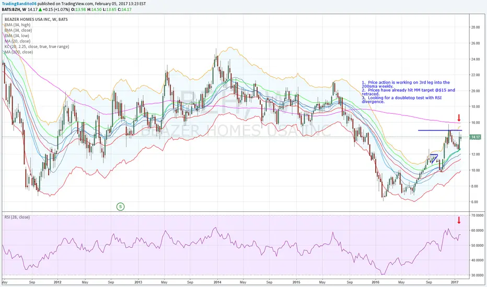487x287 pixels.
Task: Select the EMA (34, low) indicator label
Action: click(x=17, y=35)
